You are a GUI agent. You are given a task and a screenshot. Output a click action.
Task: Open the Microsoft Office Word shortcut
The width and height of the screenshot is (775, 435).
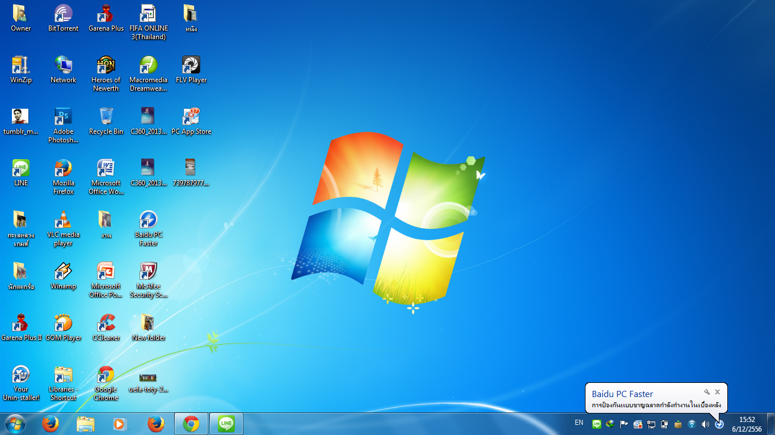[x=106, y=177]
